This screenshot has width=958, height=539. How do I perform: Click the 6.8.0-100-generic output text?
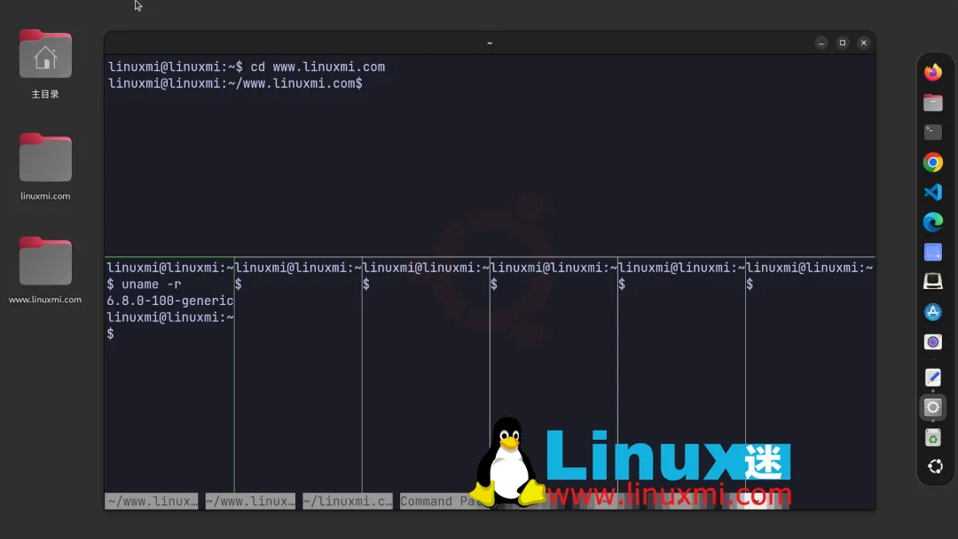pyautogui.click(x=169, y=301)
